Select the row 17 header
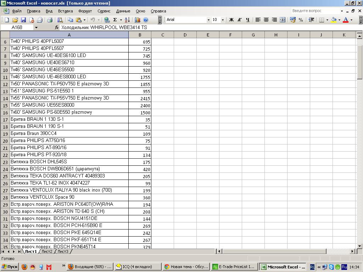Screen dimensions: 363x272 pyautogui.click(x=5, y=120)
